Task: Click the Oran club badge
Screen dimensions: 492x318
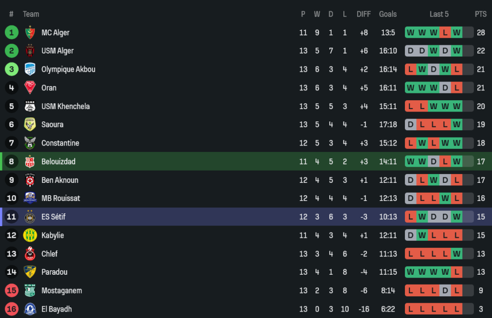Action: pyautogui.click(x=30, y=87)
